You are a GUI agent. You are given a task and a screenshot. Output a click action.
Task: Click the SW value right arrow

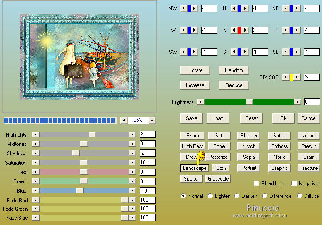195,52
